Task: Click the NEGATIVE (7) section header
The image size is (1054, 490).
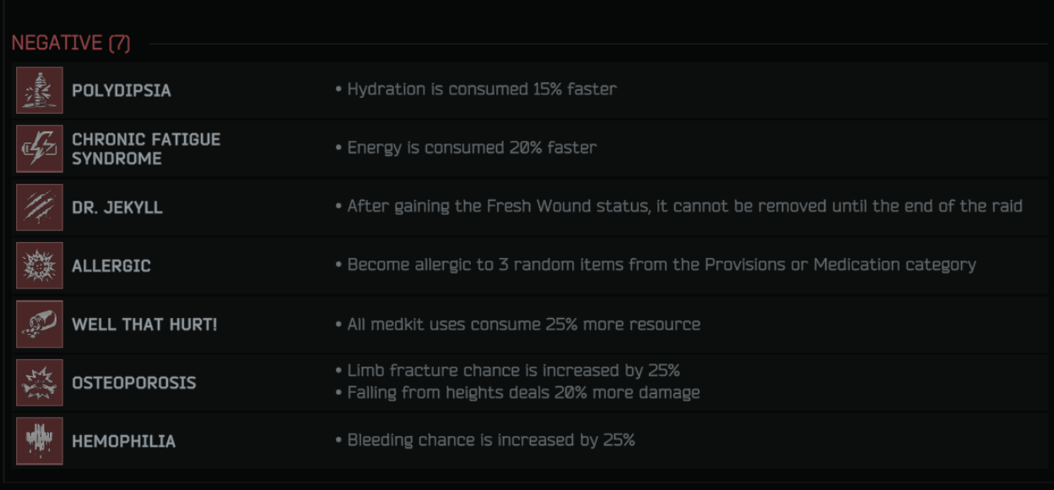Action: click(x=71, y=43)
